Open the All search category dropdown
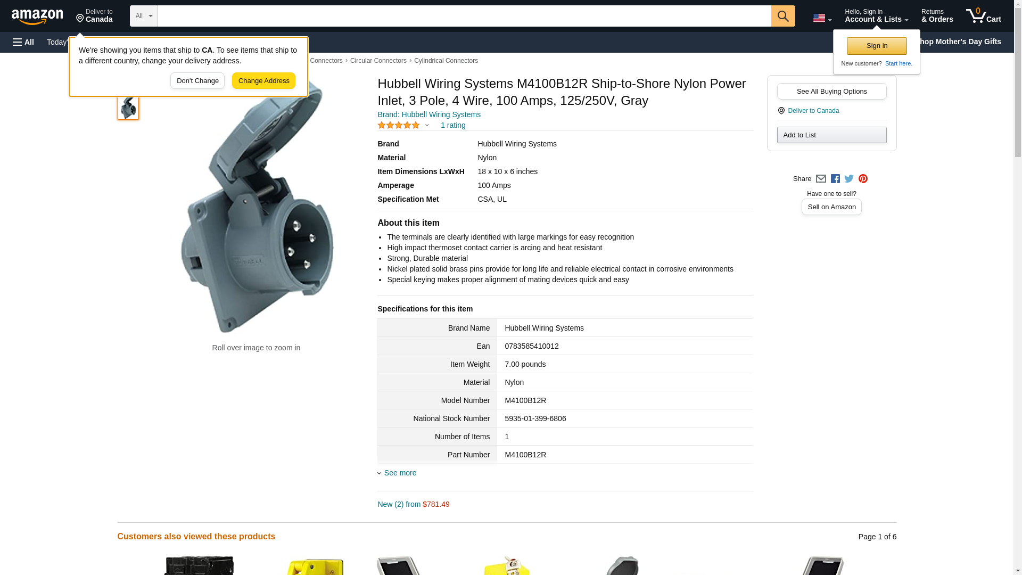 click(x=143, y=16)
